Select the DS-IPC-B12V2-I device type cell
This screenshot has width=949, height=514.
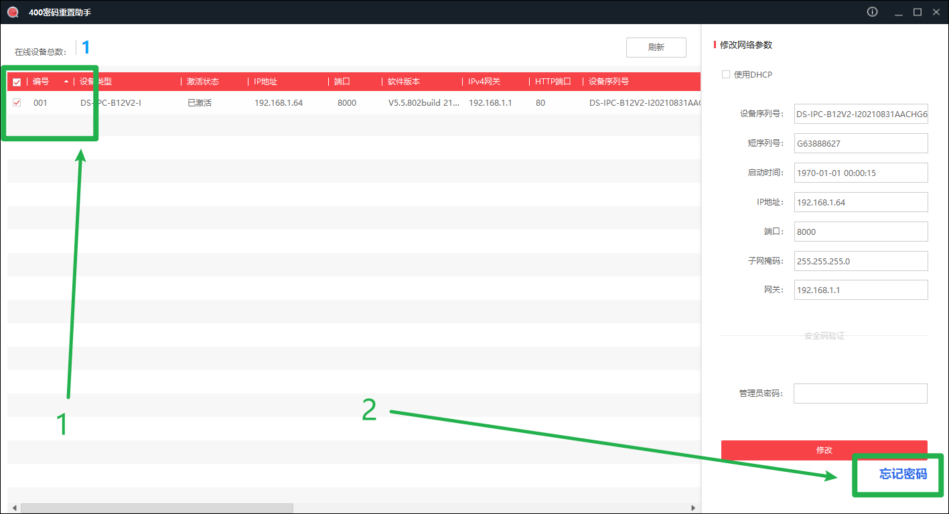(111, 103)
